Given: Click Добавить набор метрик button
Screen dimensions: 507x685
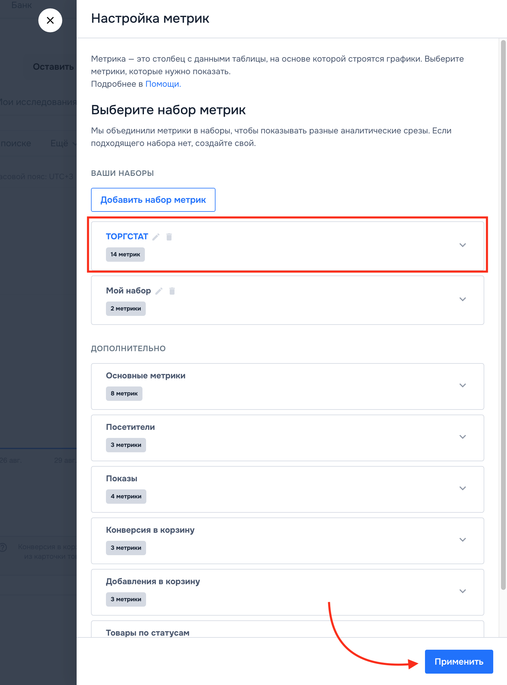Looking at the screenshot, I should coord(153,200).
